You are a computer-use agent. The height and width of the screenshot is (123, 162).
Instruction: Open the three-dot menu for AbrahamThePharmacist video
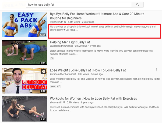tap(157, 70)
